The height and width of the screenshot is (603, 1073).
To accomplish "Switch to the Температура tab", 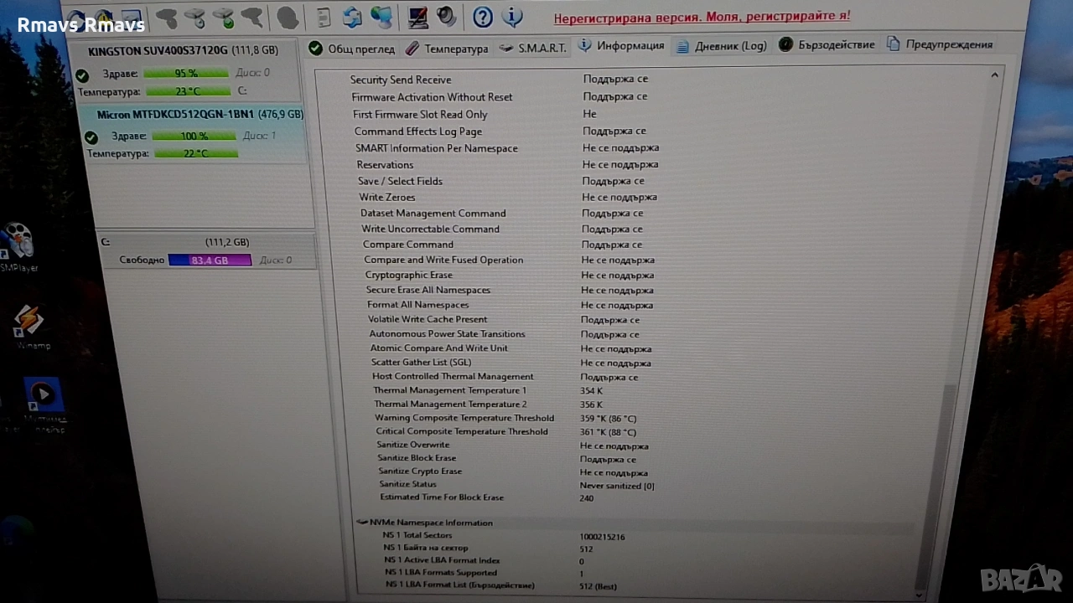I will (447, 49).
